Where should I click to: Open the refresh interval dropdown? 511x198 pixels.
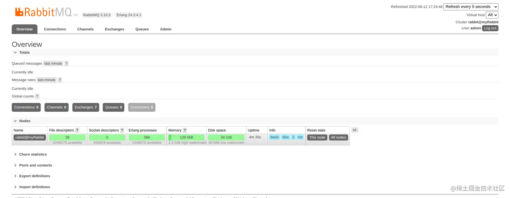[471, 7]
